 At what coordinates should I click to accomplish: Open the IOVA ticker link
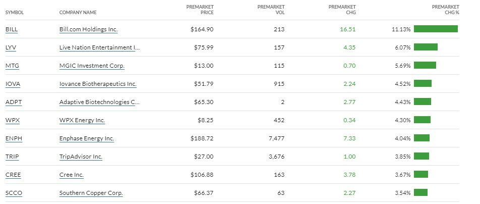click(13, 84)
